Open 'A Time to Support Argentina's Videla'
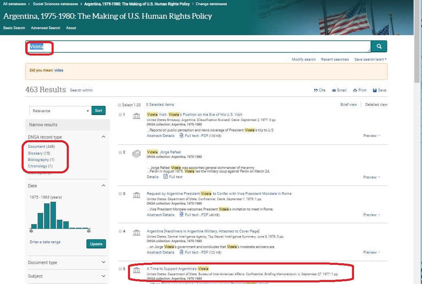The height and width of the screenshot is (284, 422). [178, 269]
